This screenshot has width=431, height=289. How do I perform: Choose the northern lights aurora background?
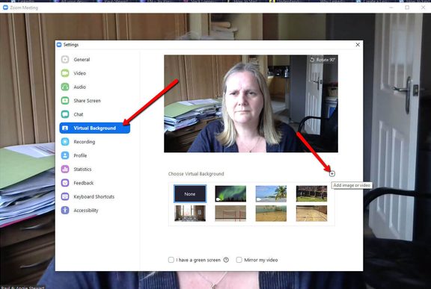[x=230, y=194]
